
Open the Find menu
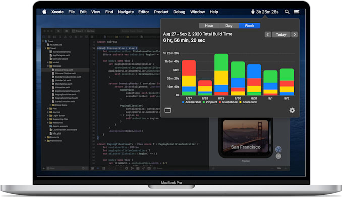pos(109,12)
